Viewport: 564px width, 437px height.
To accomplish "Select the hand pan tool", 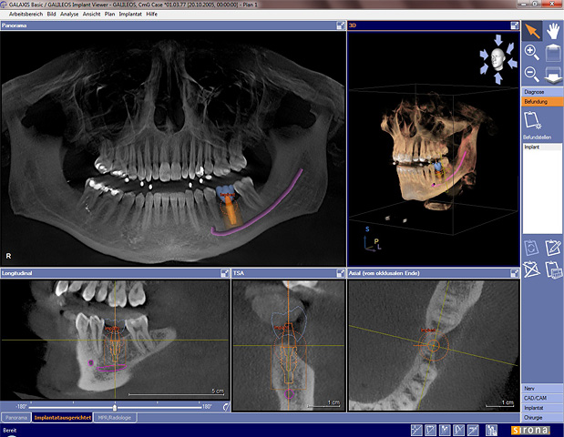I will click(553, 31).
